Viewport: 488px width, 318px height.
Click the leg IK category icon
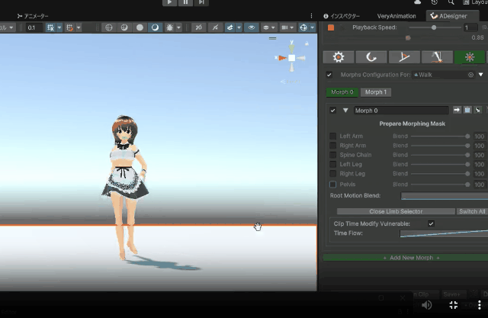(x=436, y=57)
